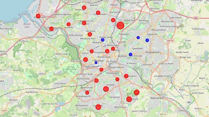Click the Keynsham town label
The image size is (209, 117).
(157, 98)
